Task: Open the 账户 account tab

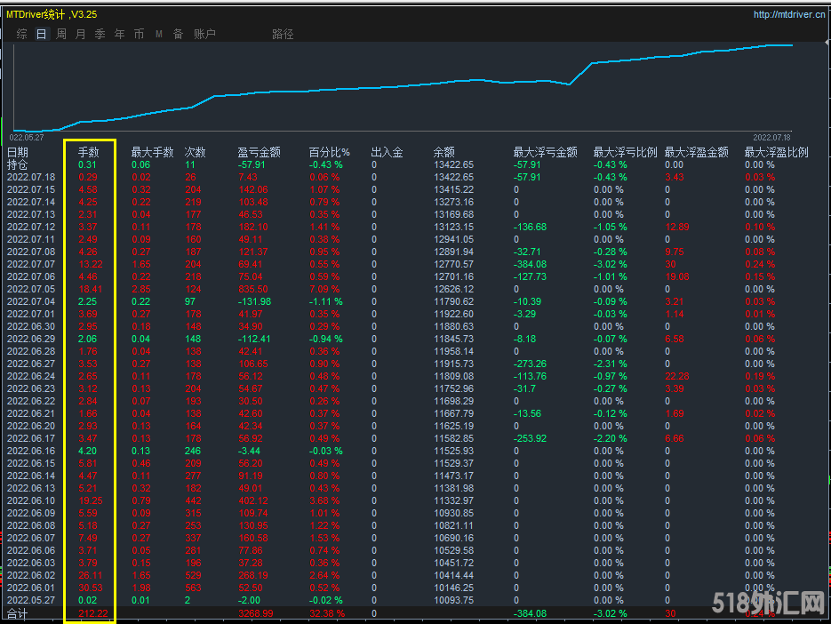Action: tap(204, 35)
